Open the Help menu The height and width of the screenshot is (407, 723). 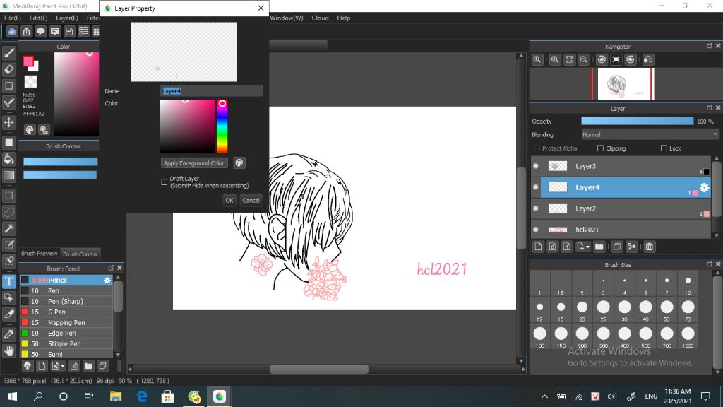[x=344, y=18]
